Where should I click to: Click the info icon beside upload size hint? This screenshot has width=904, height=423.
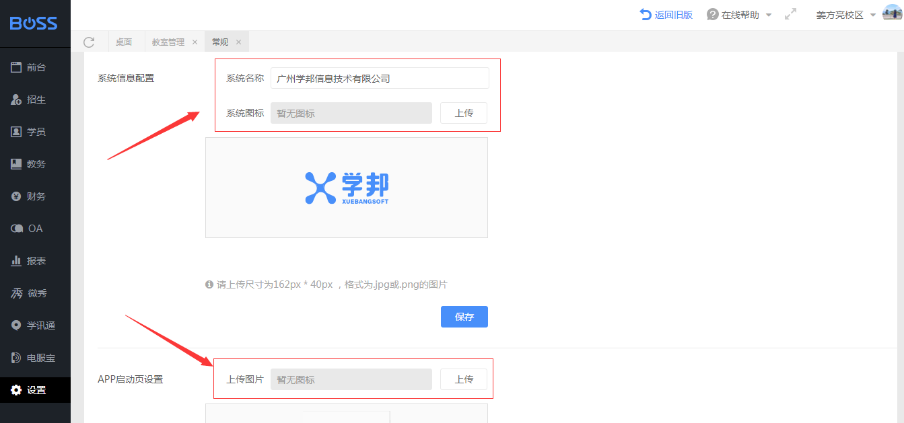coord(209,284)
